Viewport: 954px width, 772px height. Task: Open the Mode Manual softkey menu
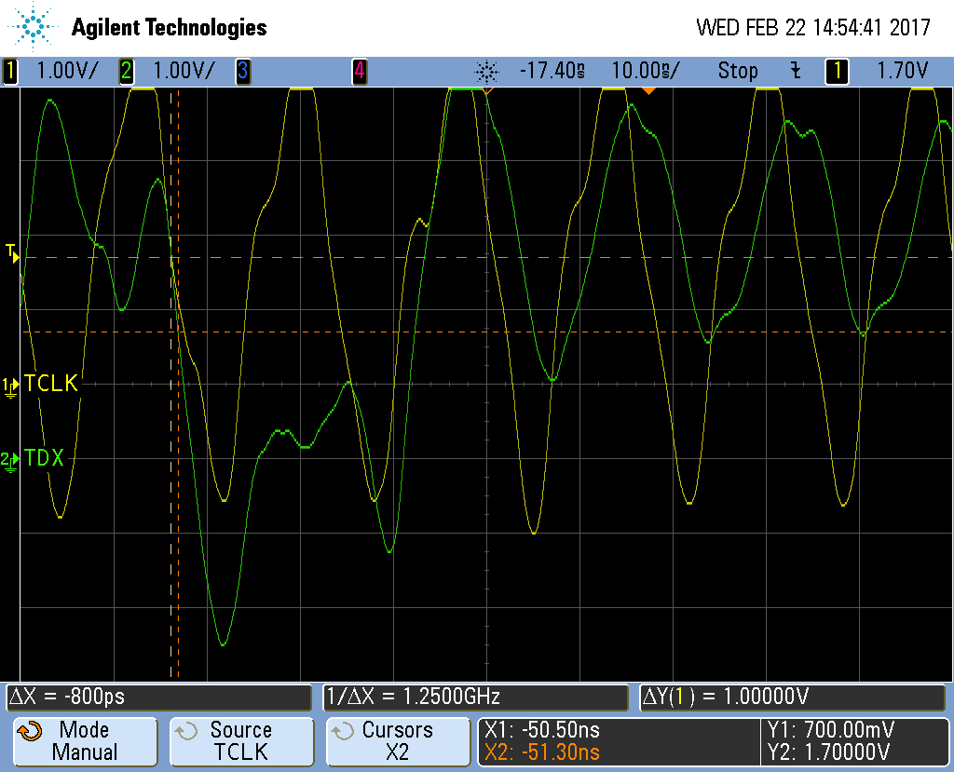[x=84, y=741]
